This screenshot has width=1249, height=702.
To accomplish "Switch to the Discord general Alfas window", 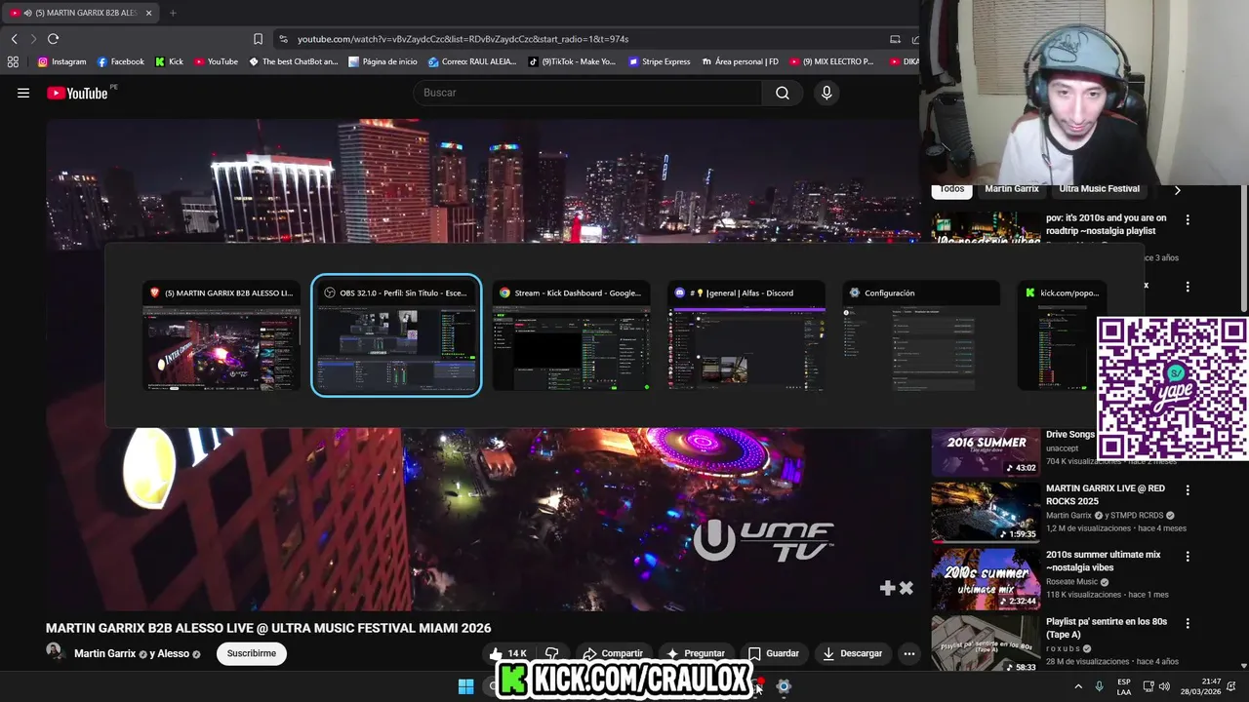I will click(x=746, y=336).
